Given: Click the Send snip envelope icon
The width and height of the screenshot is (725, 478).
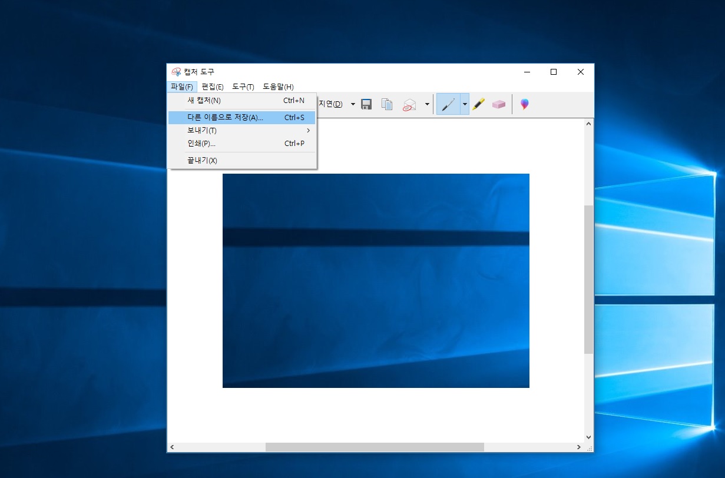Looking at the screenshot, I should pos(409,105).
